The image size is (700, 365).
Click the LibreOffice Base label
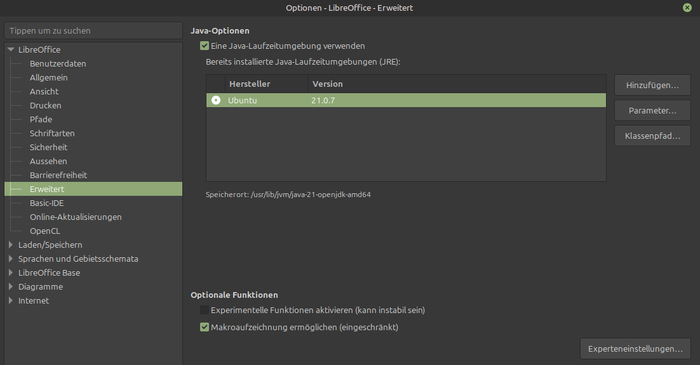[x=49, y=272]
